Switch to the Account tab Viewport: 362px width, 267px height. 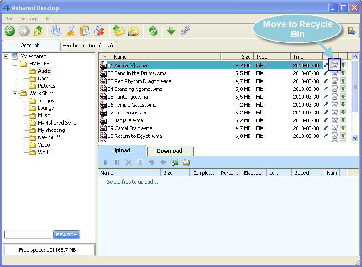(x=30, y=46)
